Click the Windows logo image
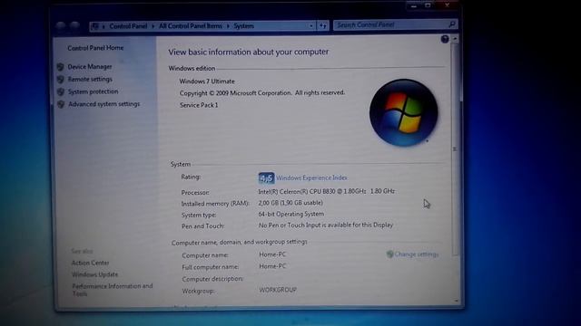 pos(403,112)
